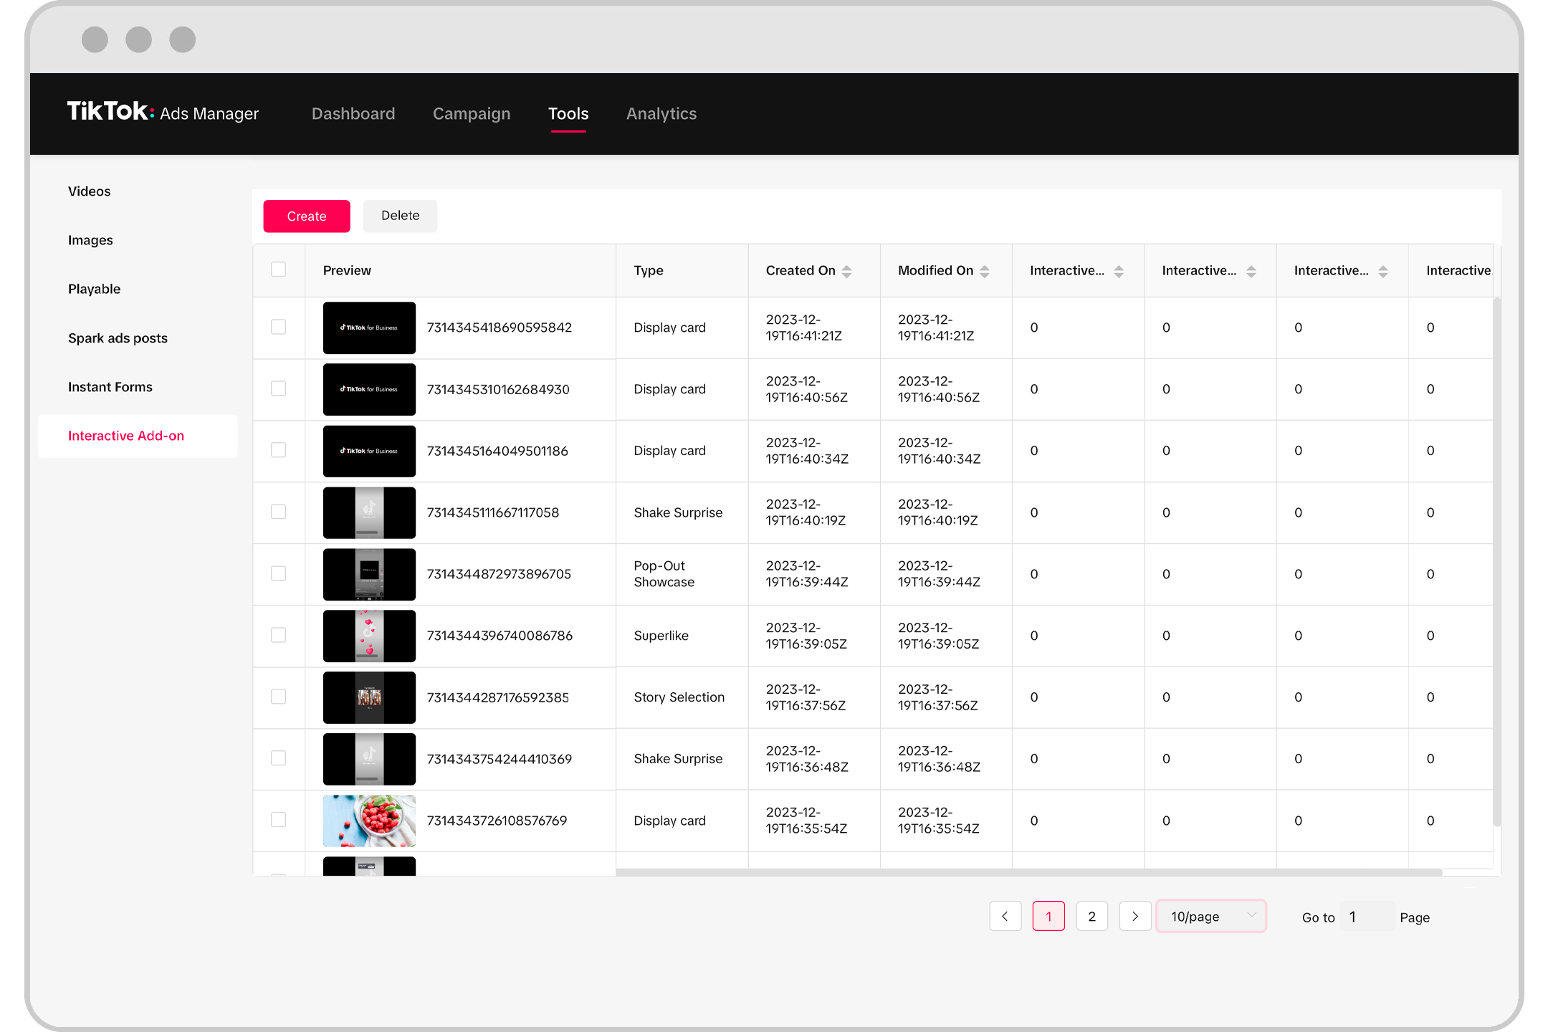Select the Tools tab
Screen dimensions: 1548x1032
(x=568, y=113)
